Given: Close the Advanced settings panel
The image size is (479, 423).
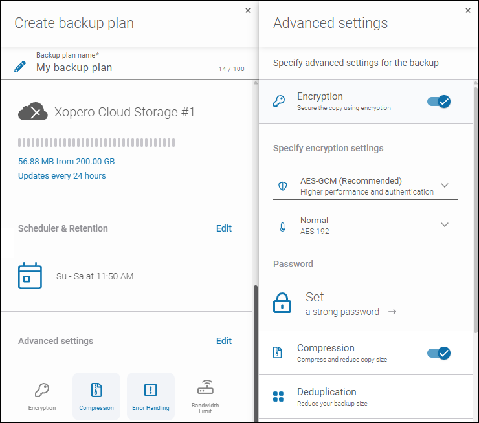Looking at the screenshot, I should 468,10.
